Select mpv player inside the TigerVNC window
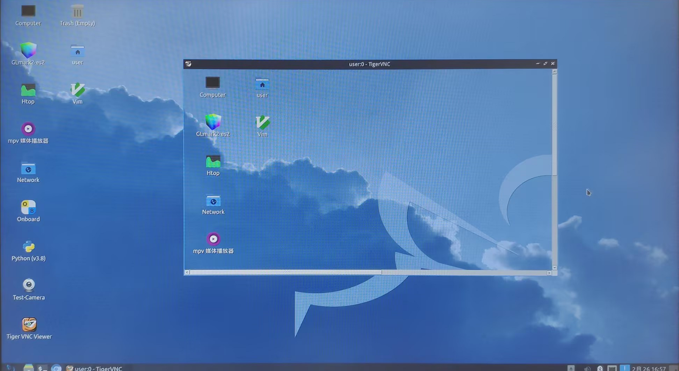 (x=213, y=243)
